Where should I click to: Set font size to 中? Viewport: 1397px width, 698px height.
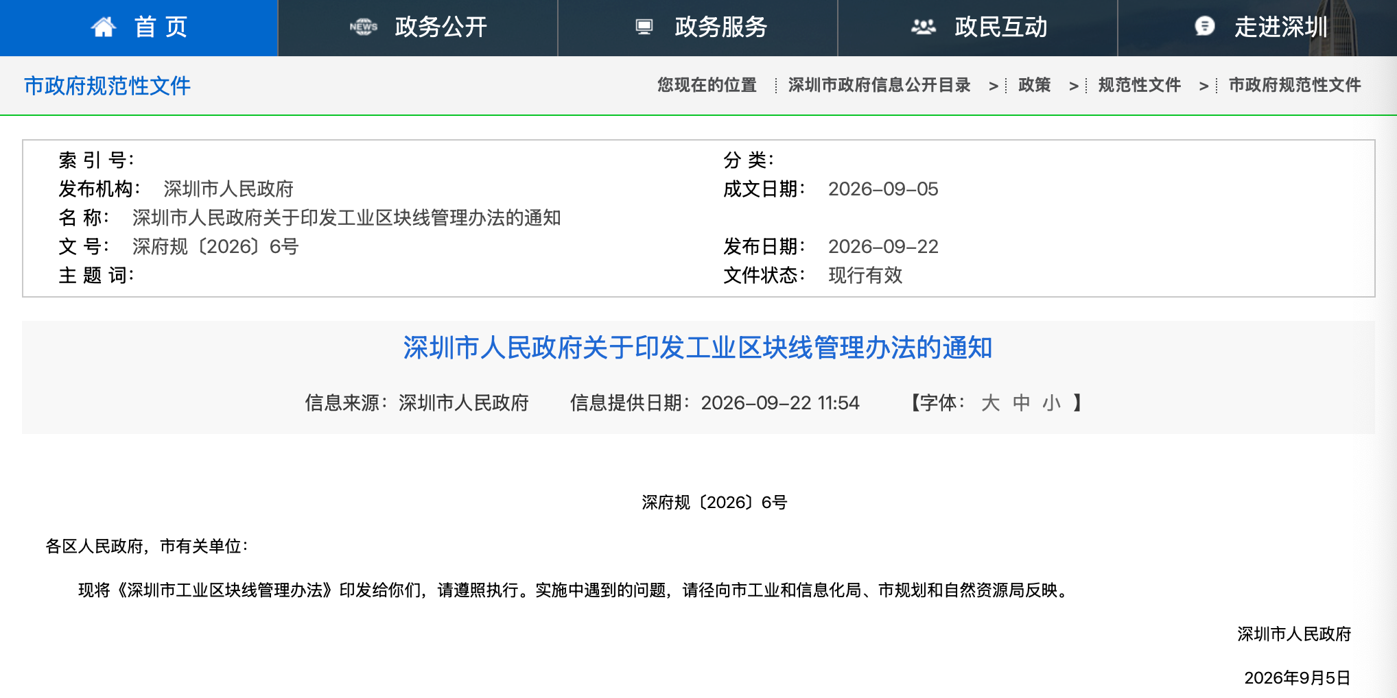pos(1021,402)
